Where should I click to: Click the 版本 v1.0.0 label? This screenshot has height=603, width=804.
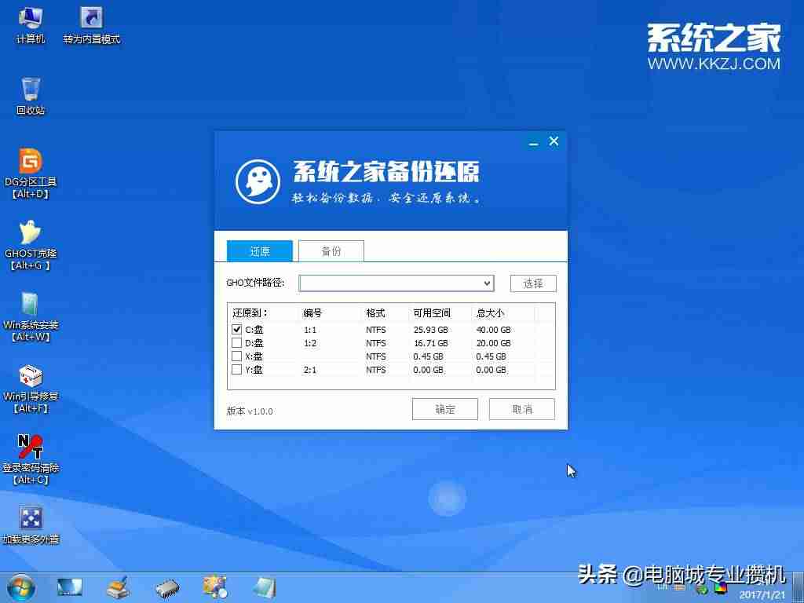[x=250, y=411]
